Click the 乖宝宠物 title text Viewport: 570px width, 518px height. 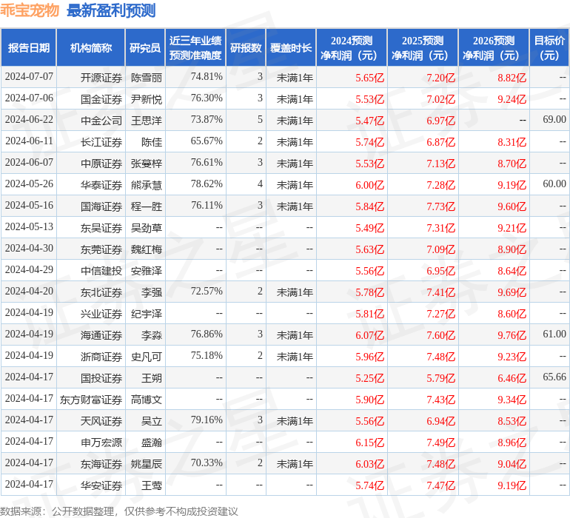pyautogui.click(x=29, y=10)
